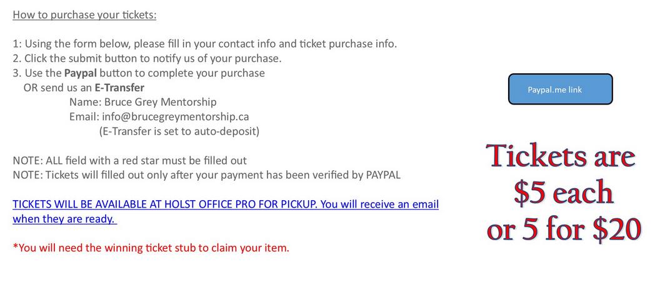665x294 pixels.
Task: Click step 2 about the submit button
Action: click(147, 58)
